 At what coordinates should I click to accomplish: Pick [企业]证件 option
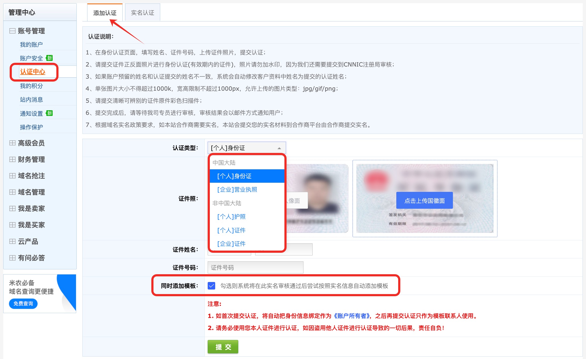pyautogui.click(x=231, y=244)
